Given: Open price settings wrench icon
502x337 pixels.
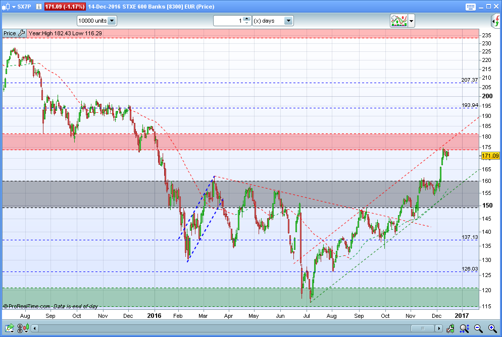Looking at the screenshot, I should click(22, 33).
